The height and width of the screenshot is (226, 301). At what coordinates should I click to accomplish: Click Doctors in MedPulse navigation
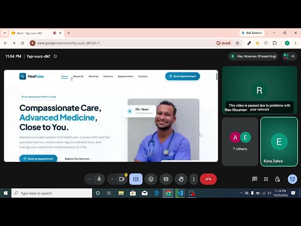pos(108,76)
